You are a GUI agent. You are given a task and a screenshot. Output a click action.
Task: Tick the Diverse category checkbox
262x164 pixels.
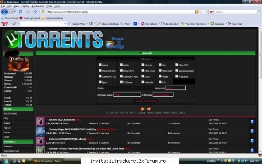click(x=142, y=65)
